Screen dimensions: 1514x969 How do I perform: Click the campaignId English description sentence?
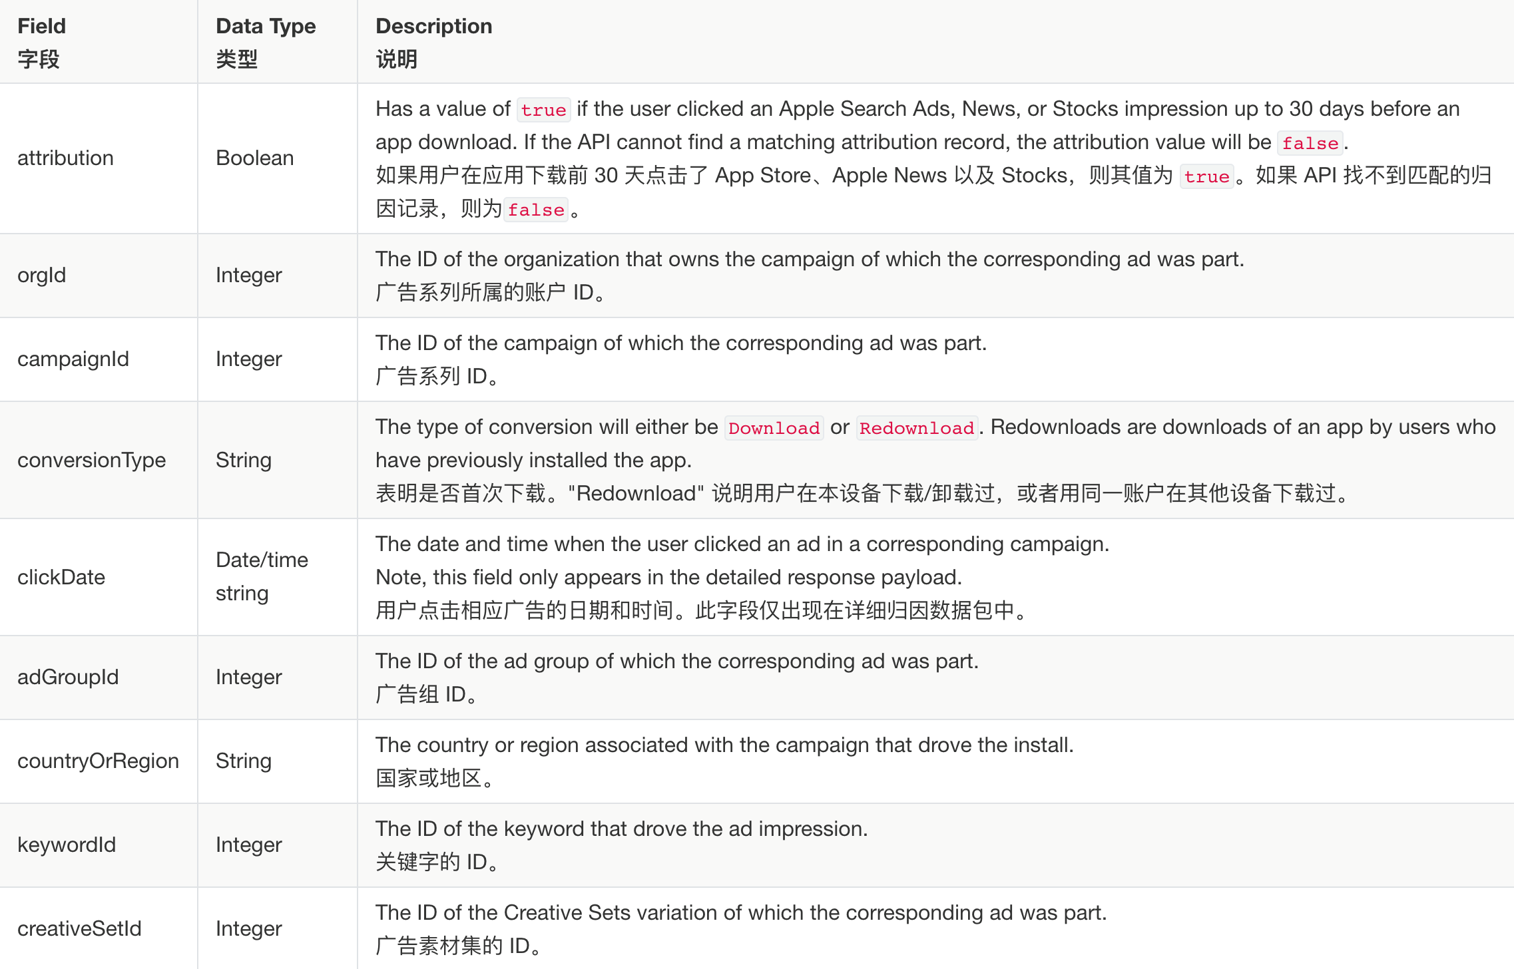tap(681, 343)
